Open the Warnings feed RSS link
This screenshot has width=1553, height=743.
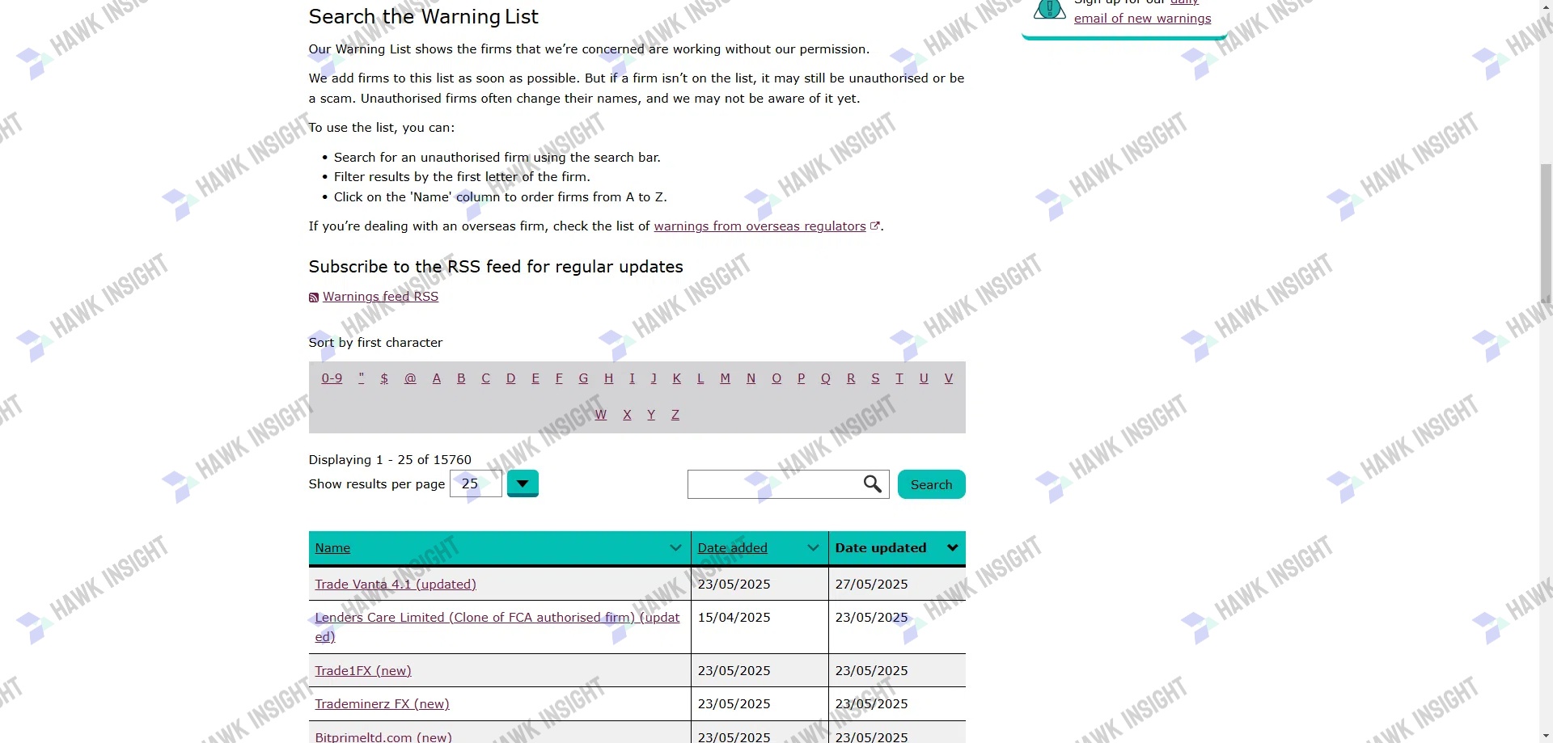pyautogui.click(x=380, y=297)
